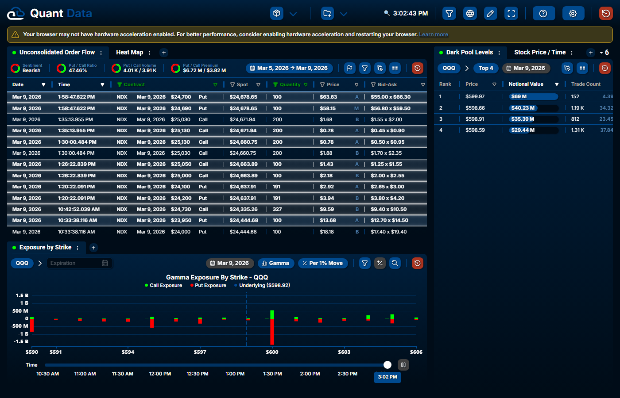Toggle the percent icon in Exposure toolbar

pyautogui.click(x=380, y=263)
